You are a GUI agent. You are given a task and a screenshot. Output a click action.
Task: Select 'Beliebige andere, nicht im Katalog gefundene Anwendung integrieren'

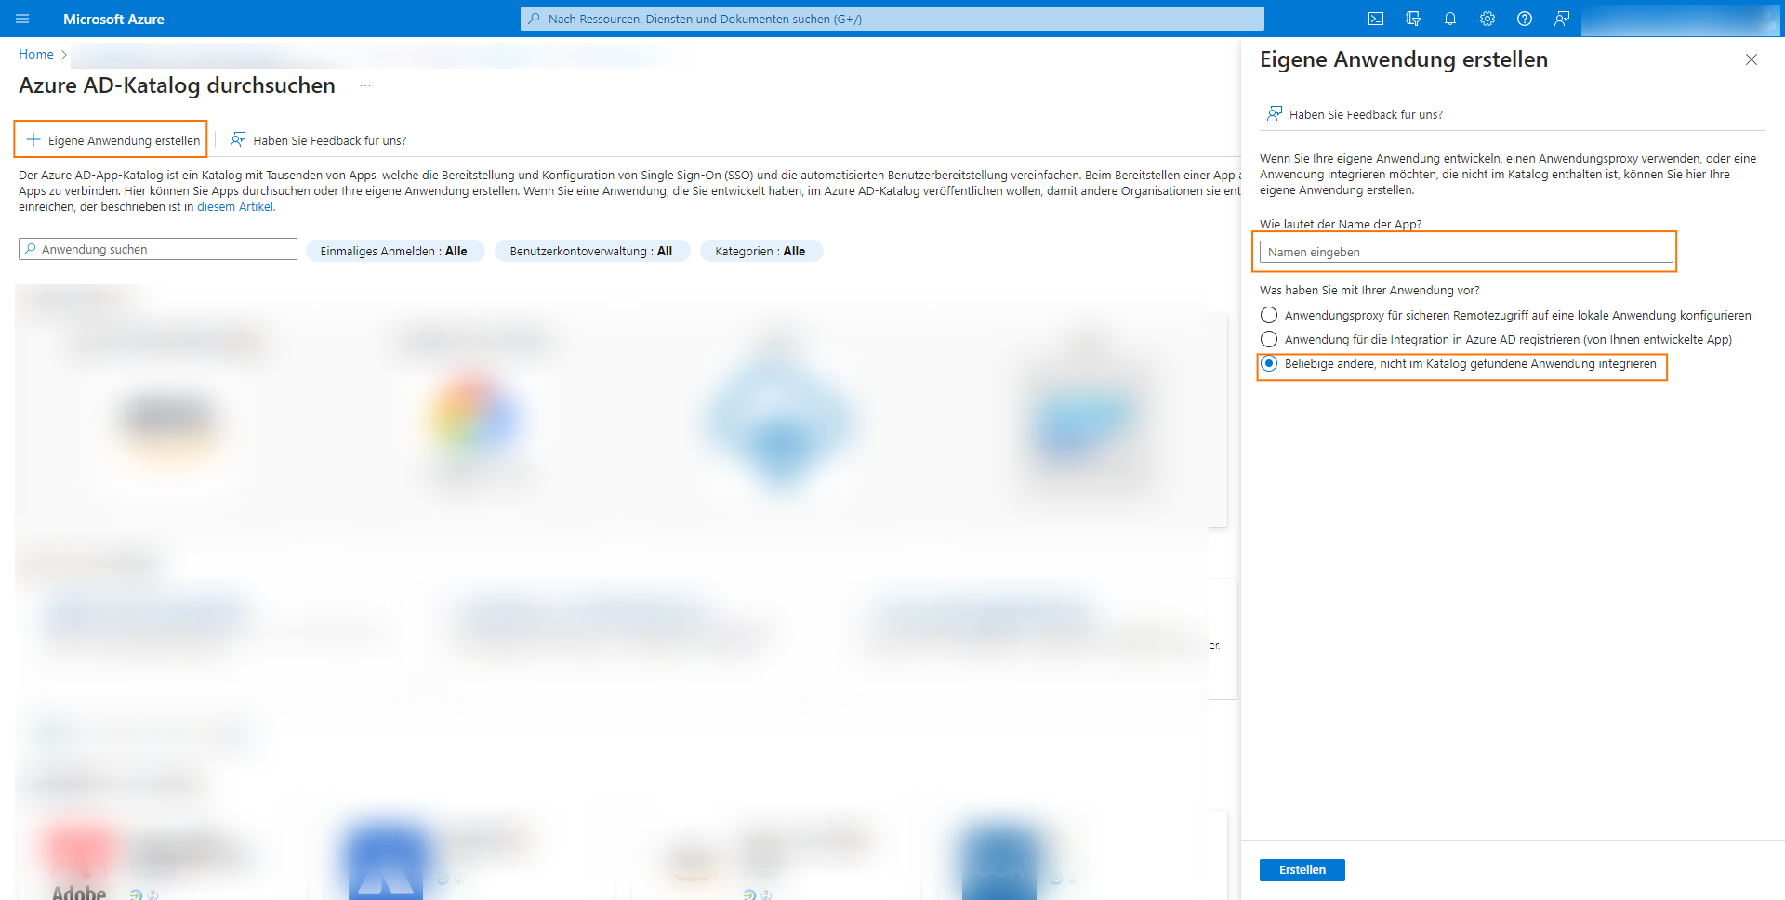[1269, 364]
